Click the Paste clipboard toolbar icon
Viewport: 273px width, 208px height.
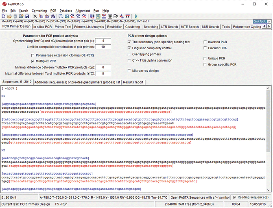[x=47, y=16]
